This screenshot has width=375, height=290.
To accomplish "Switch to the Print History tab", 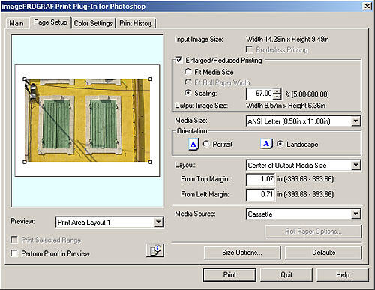I will tap(136, 23).
